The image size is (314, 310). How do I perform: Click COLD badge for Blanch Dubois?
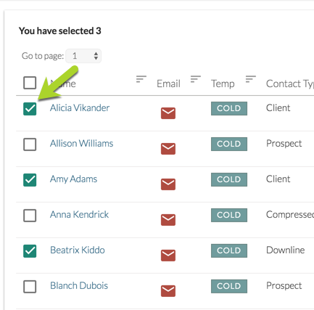[x=229, y=286]
